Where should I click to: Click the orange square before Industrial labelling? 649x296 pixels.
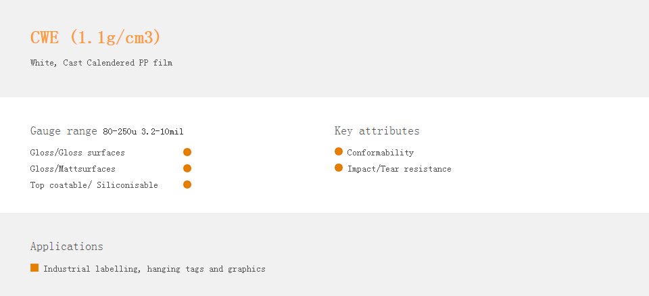[34, 268]
